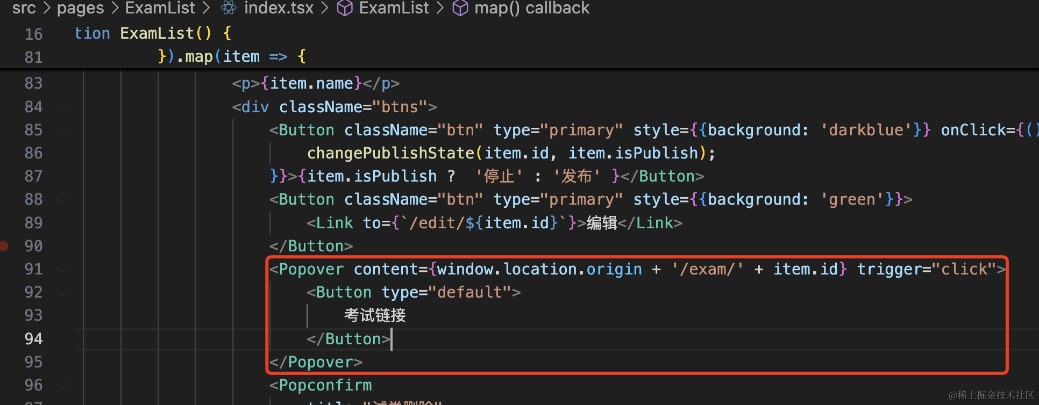Collapse the Popover block at line 91
This screenshot has width=1039, height=405.
click(x=62, y=269)
